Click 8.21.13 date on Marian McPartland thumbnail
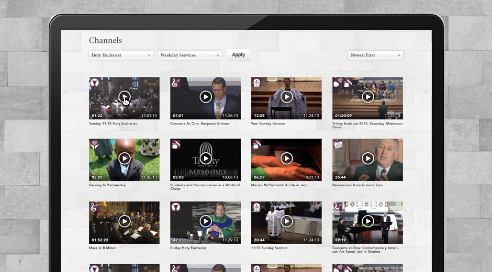Screen dimensions: 492x272 click(312, 177)
